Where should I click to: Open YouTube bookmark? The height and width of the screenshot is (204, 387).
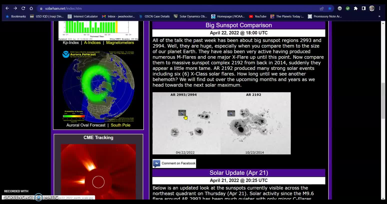point(258,16)
